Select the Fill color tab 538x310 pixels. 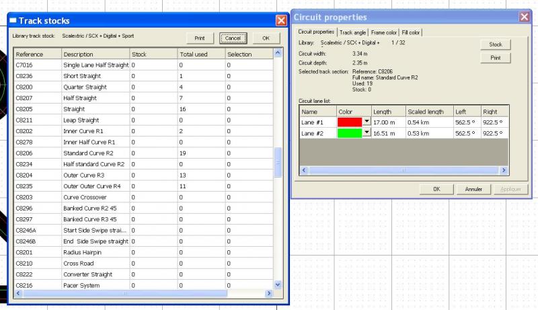pyautogui.click(x=411, y=32)
